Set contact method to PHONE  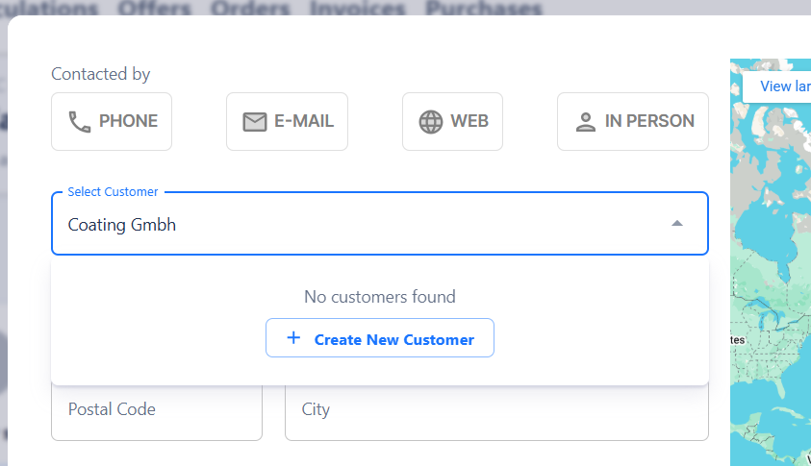point(112,122)
